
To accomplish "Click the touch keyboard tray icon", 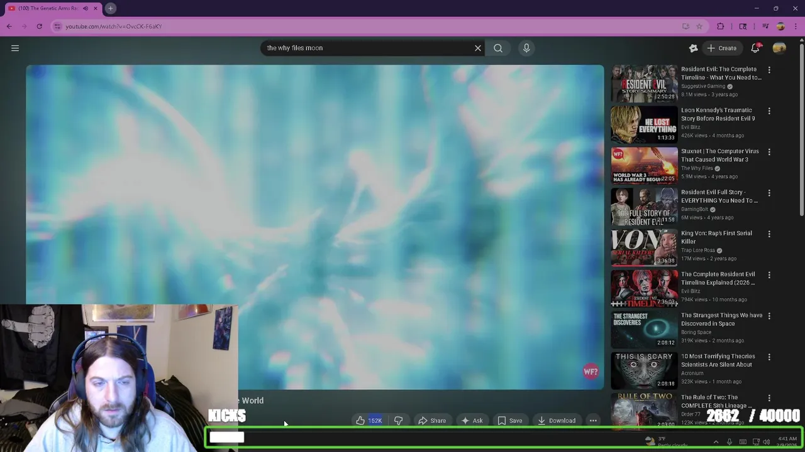I will coord(743,442).
